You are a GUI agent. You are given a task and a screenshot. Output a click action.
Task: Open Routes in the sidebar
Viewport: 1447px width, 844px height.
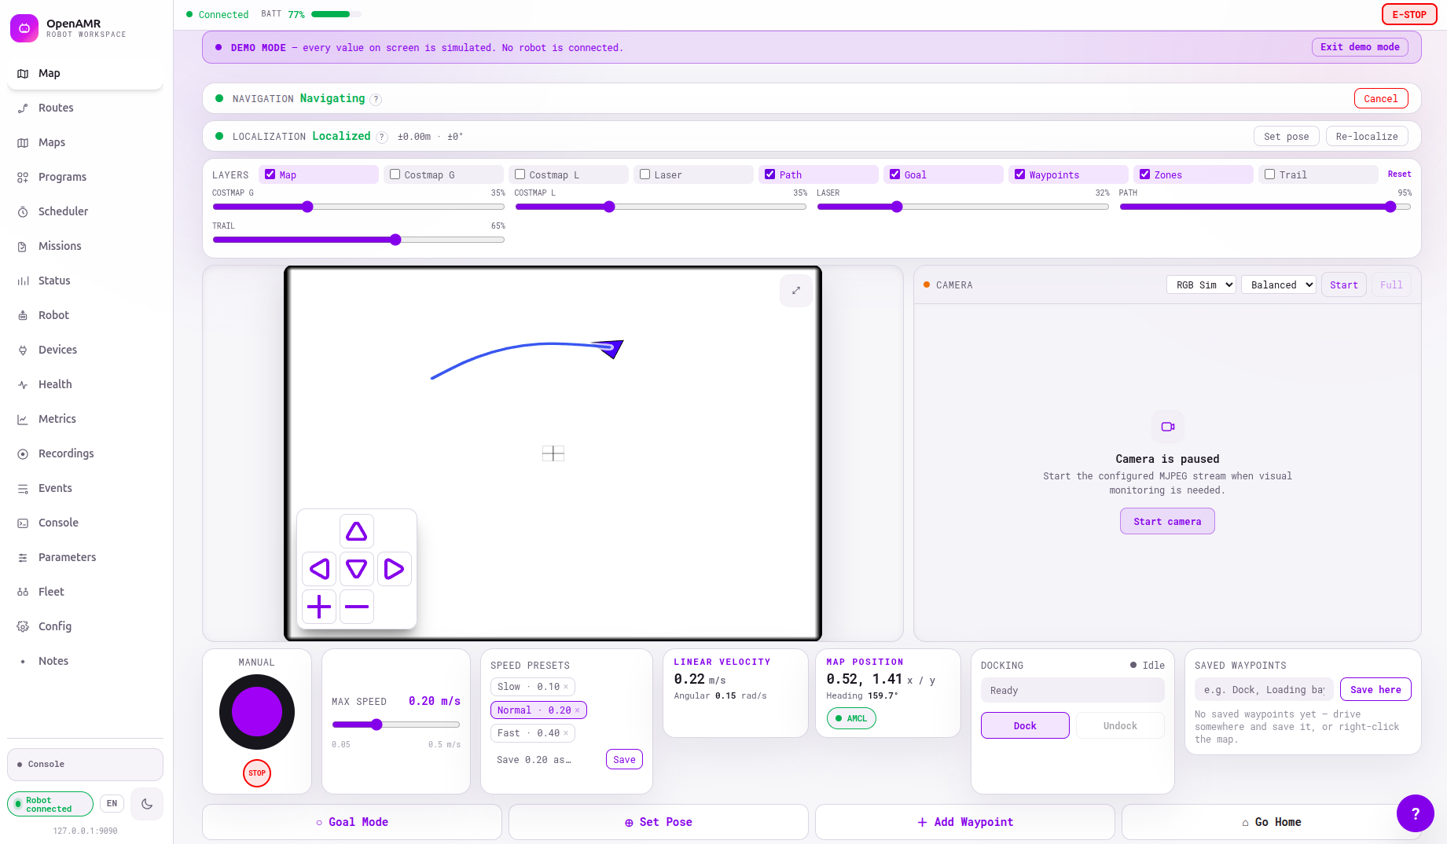click(85, 108)
